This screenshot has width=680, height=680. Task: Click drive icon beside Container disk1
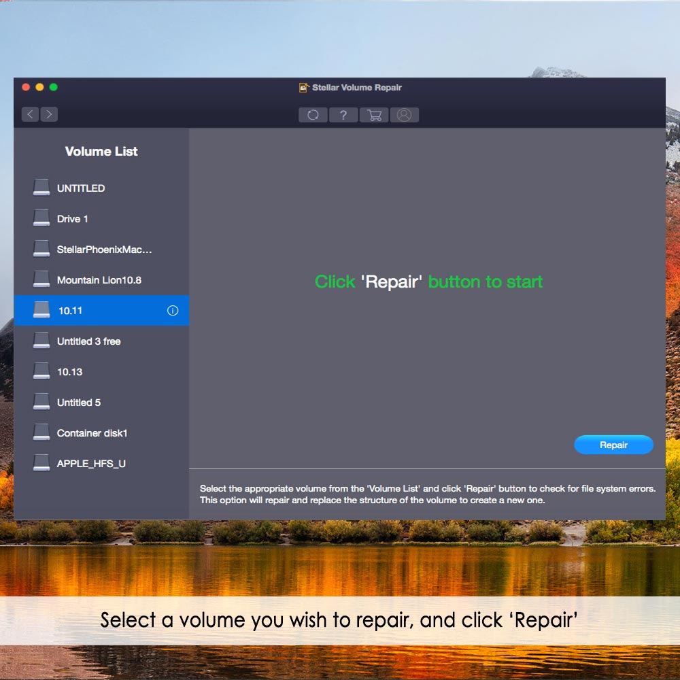41,432
